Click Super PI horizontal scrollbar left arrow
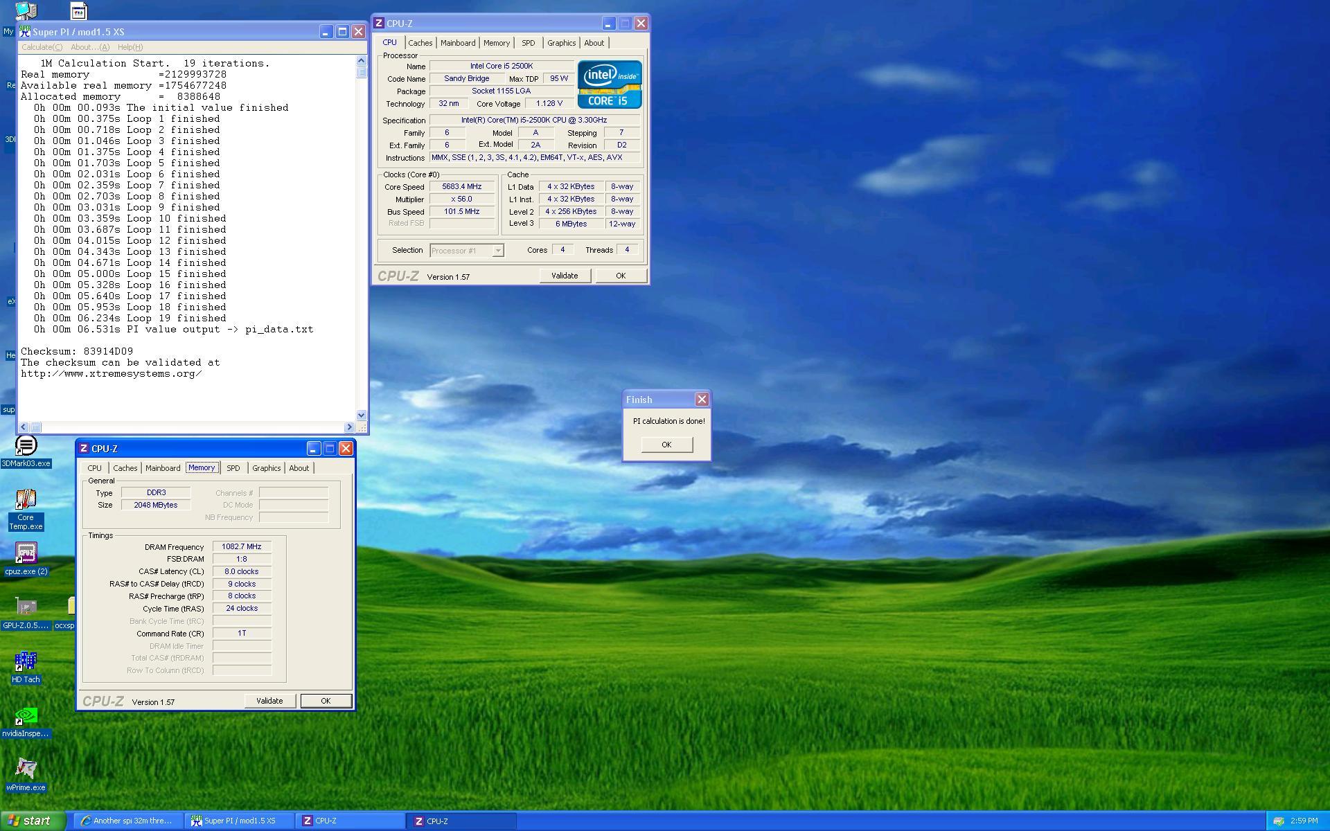 [x=24, y=427]
